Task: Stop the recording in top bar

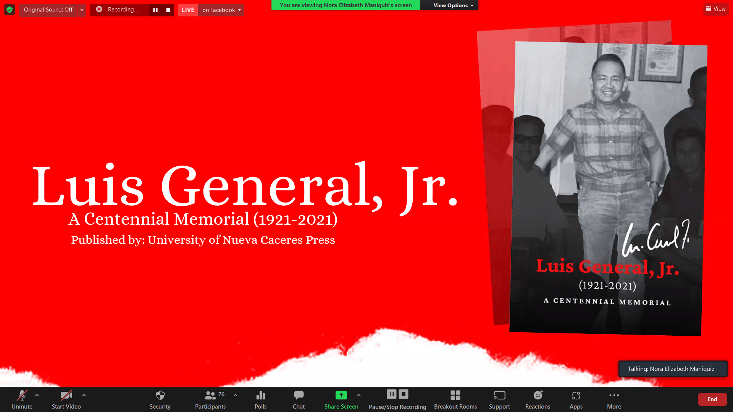Action: coord(168,10)
